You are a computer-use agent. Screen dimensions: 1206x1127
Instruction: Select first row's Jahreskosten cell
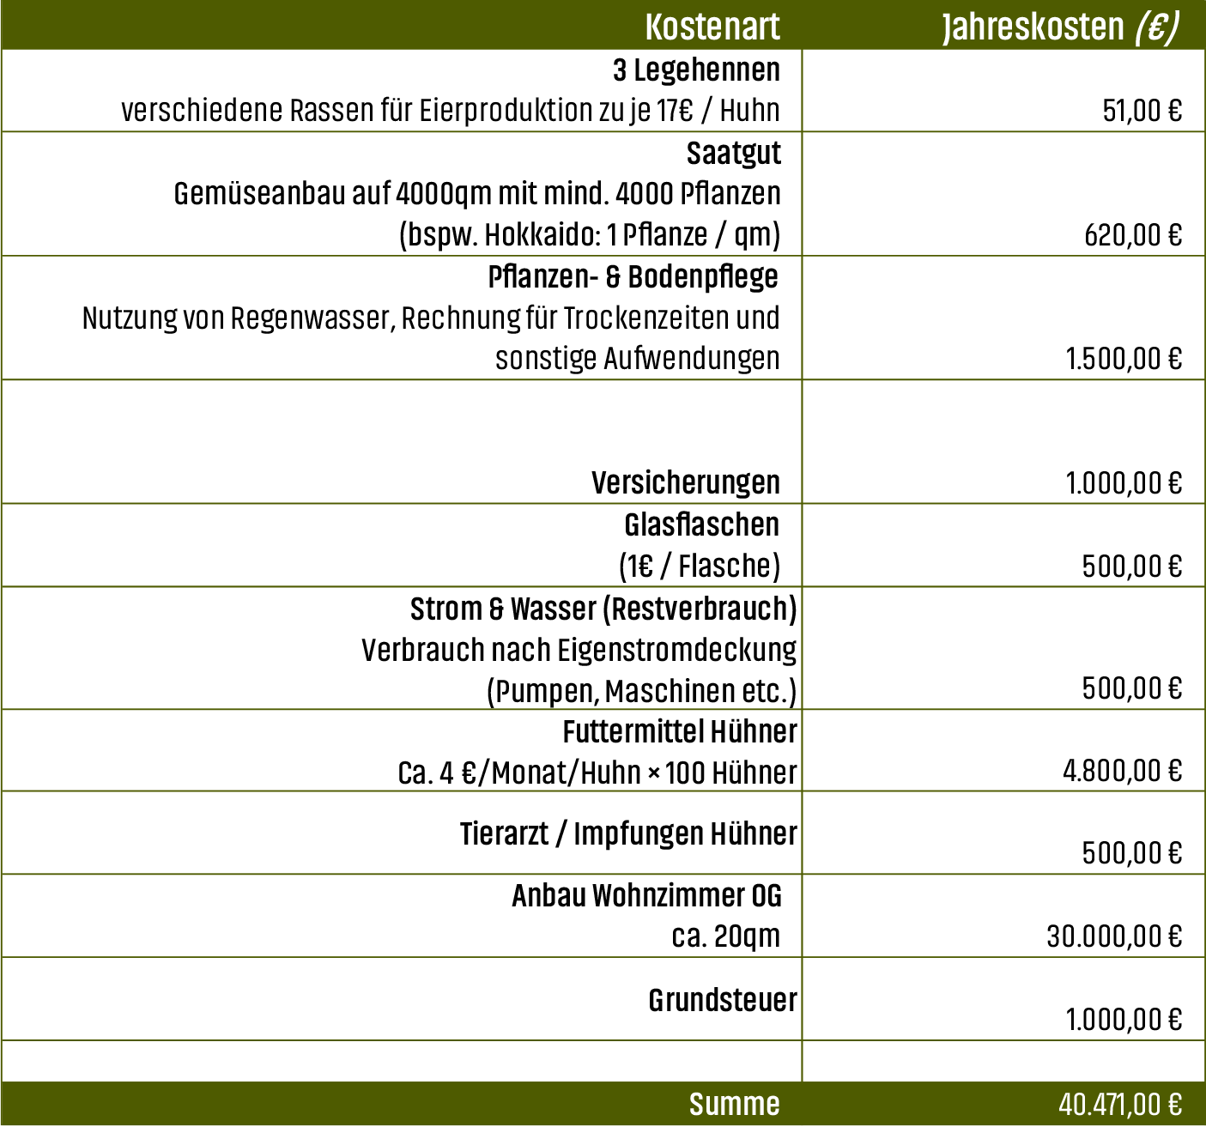[x=1003, y=91]
